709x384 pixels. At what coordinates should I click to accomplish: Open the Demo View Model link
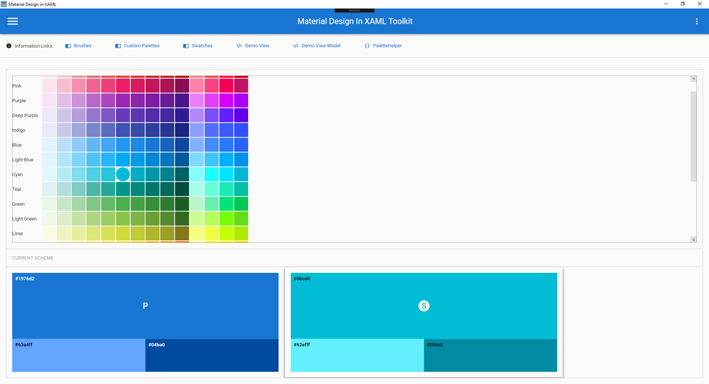click(321, 46)
